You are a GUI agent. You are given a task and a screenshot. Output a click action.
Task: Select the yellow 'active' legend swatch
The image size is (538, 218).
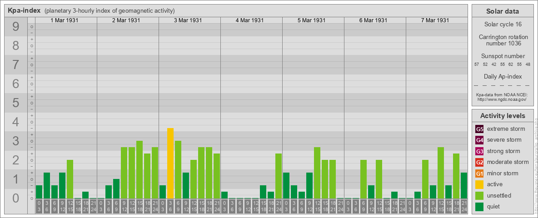479,184
